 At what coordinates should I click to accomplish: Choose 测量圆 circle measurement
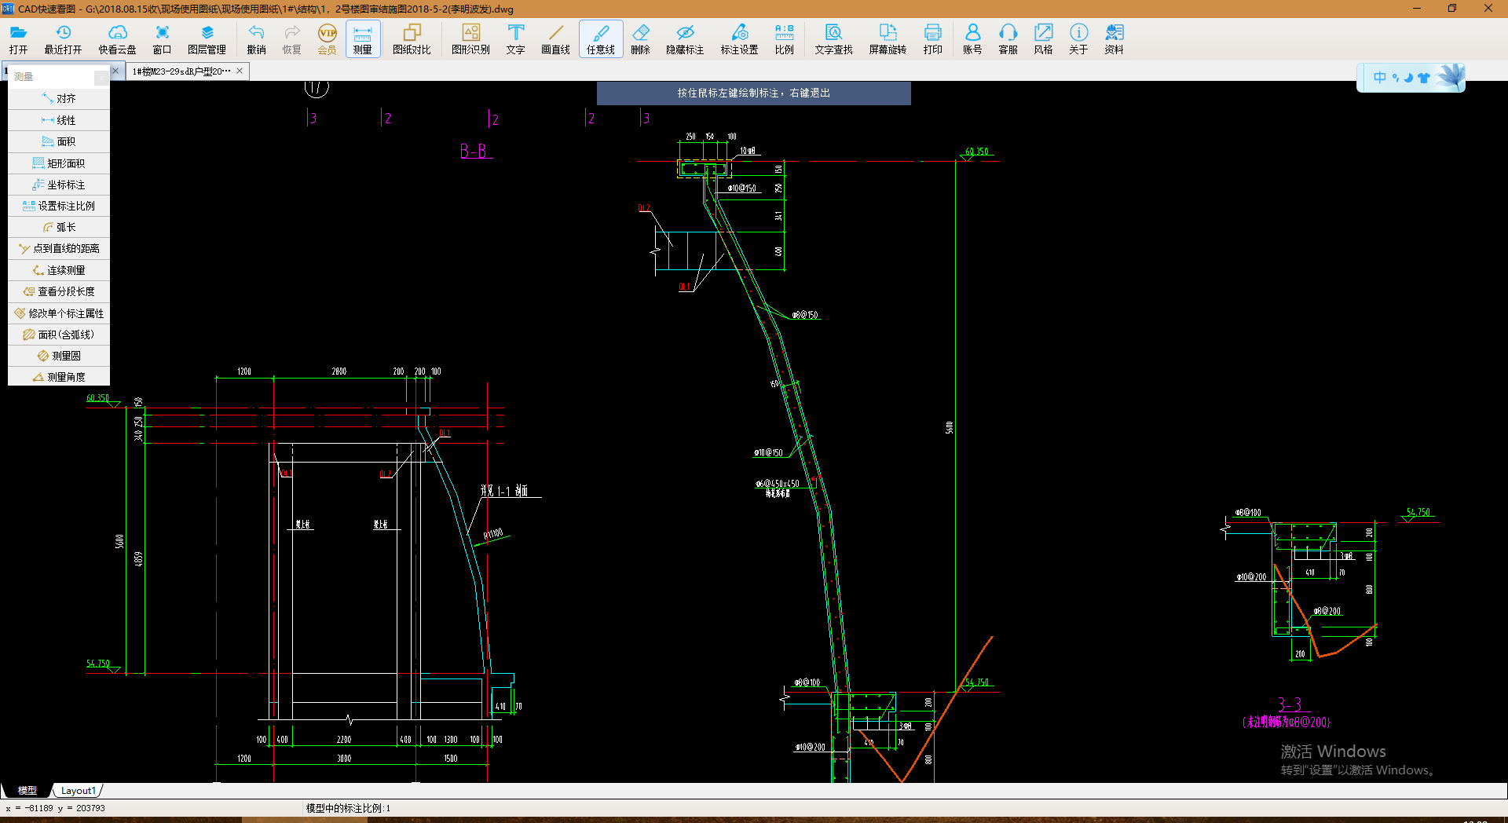tap(59, 356)
